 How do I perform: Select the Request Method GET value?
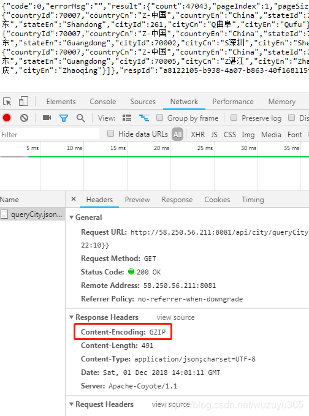150,259
